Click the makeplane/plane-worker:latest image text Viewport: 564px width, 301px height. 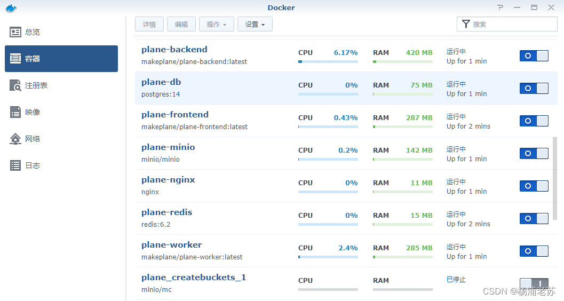192,257
